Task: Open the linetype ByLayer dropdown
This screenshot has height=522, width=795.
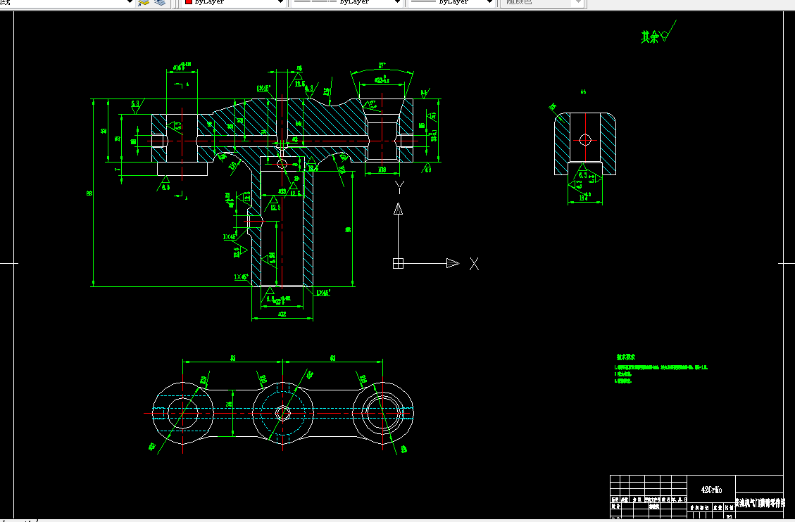Action: [347, 3]
